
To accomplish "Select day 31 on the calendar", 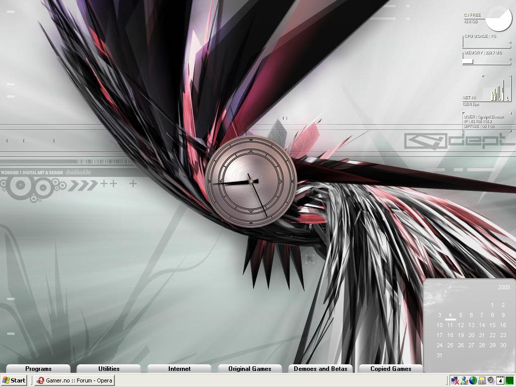I will pyautogui.click(x=439, y=355).
